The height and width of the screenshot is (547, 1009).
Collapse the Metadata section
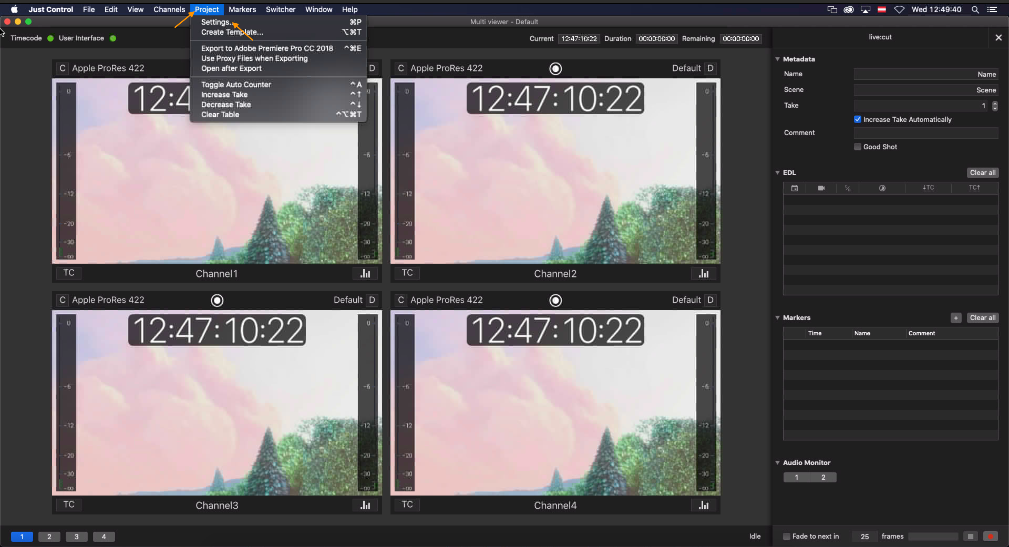click(778, 59)
